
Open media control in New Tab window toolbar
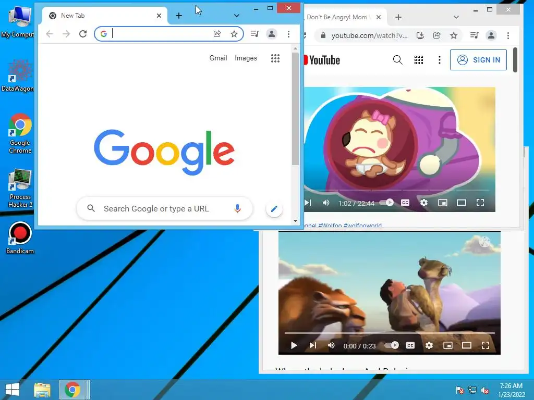coord(254,34)
